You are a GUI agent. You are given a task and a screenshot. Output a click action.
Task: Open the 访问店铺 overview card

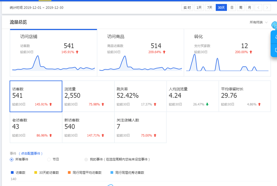(53, 53)
